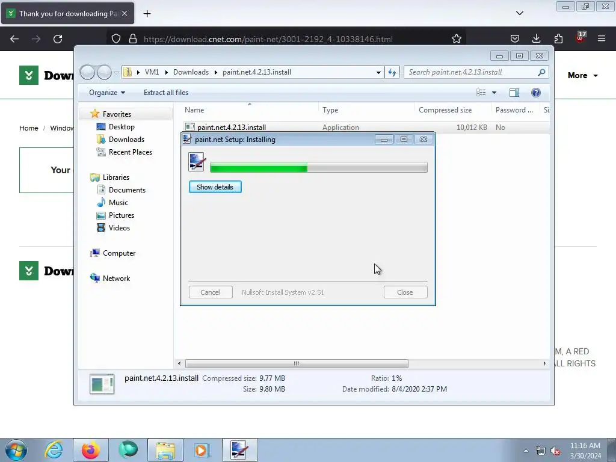Click the Explorer Back navigation button

tap(87, 72)
